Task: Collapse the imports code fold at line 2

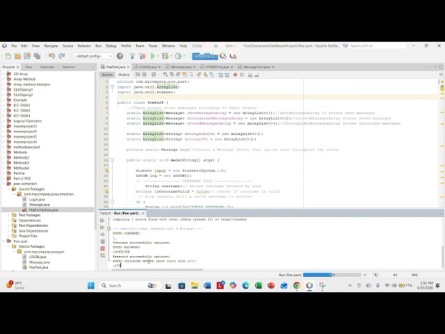Action: coord(113,87)
